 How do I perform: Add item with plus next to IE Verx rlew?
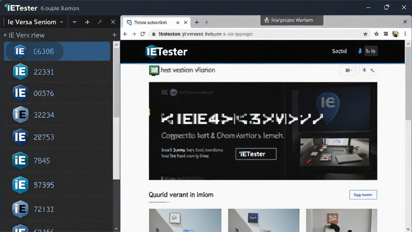coord(114,35)
